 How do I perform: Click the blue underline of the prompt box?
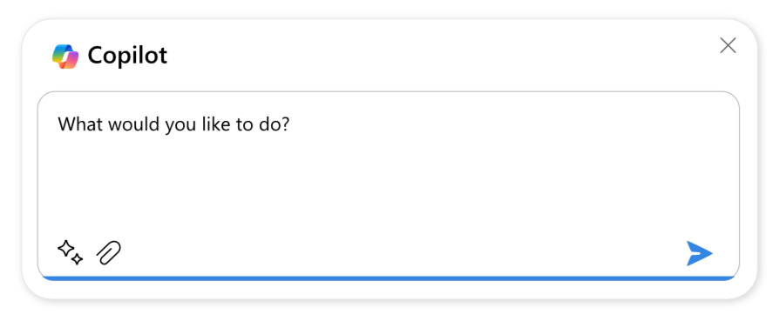[389, 278]
